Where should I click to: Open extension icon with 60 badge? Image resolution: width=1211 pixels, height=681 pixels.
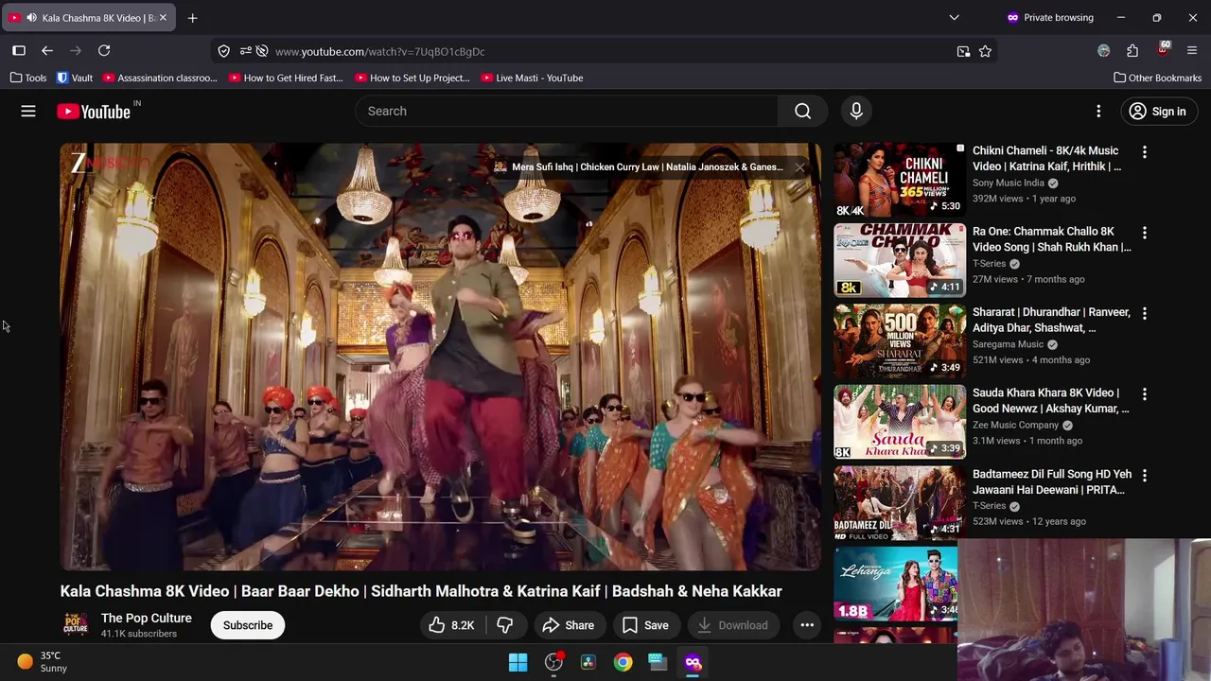(1163, 49)
